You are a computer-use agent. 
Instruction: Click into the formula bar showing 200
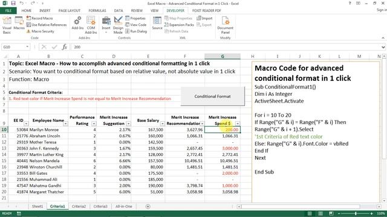(226, 47)
